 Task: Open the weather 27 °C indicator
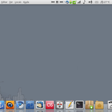[x=105, y=2]
